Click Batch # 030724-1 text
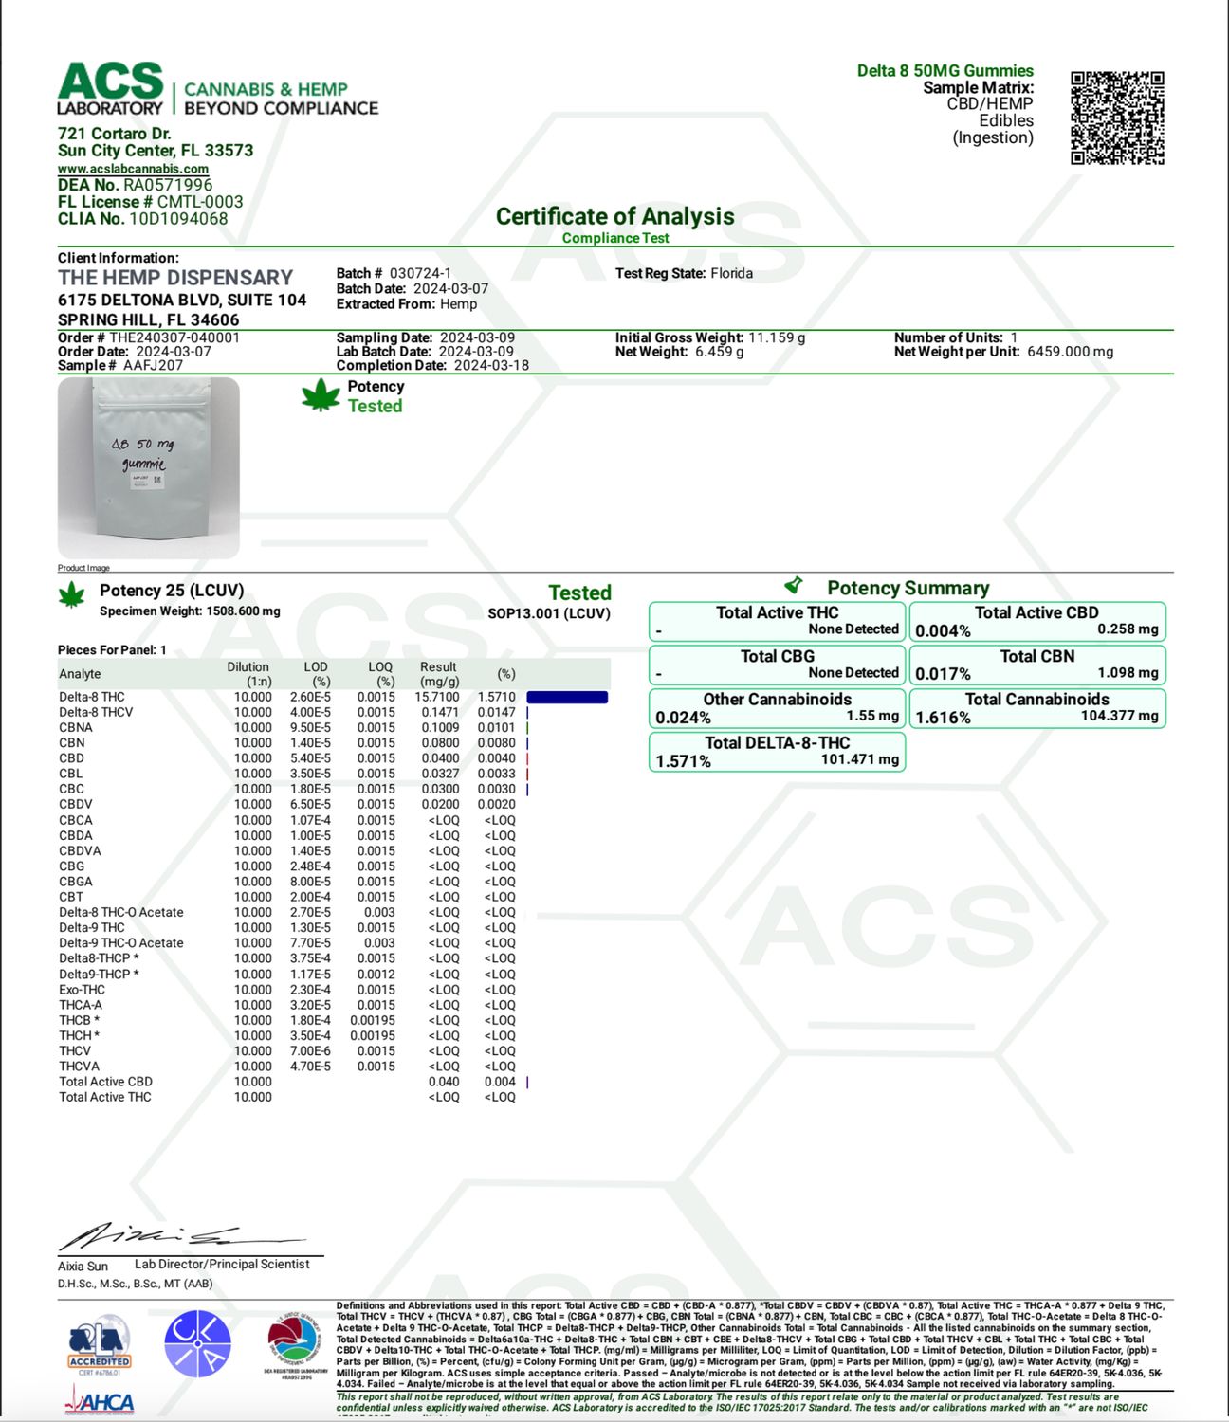1229x1422 pixels. tap(394, 273)
